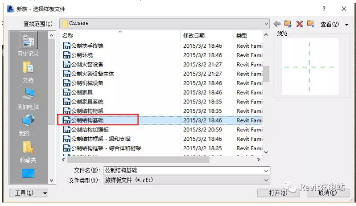Select file 公制扶手终端

(88, 46)
